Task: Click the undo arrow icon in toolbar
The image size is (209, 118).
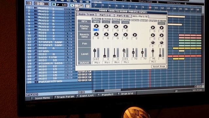Action: (x=88, y=6)
